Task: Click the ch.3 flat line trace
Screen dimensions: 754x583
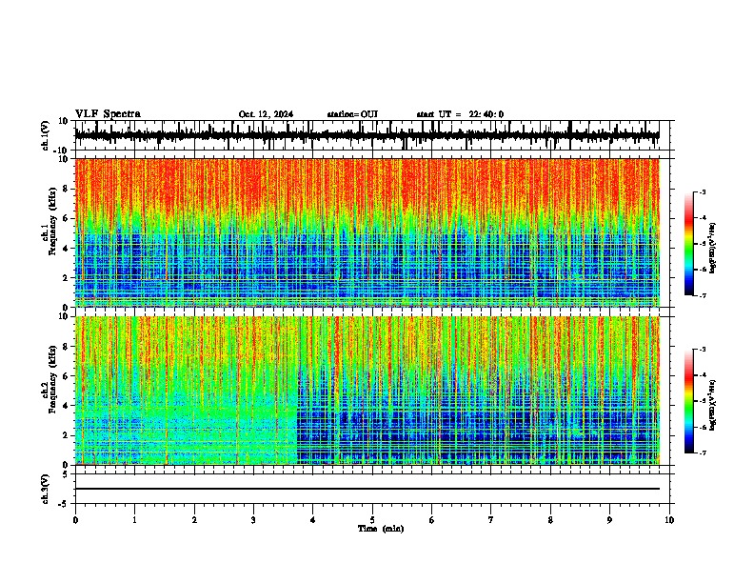Action: click(x=367, y=489)
